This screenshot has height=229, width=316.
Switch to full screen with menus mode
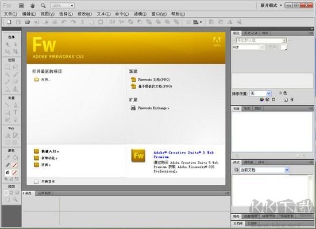point(11,193)
